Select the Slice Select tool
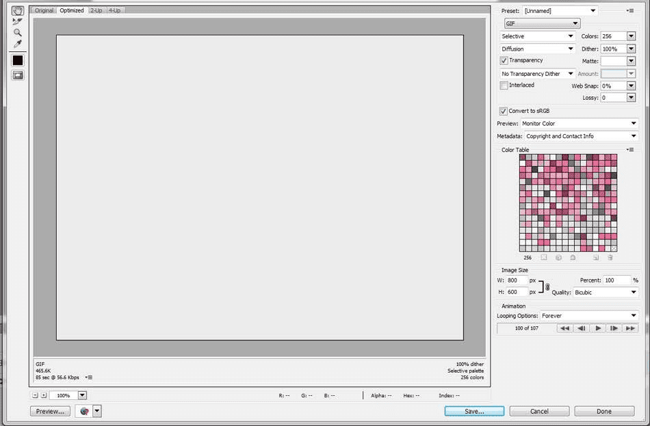Image resolution: width=650 pixels, height=426 pixels. point(17,22)
